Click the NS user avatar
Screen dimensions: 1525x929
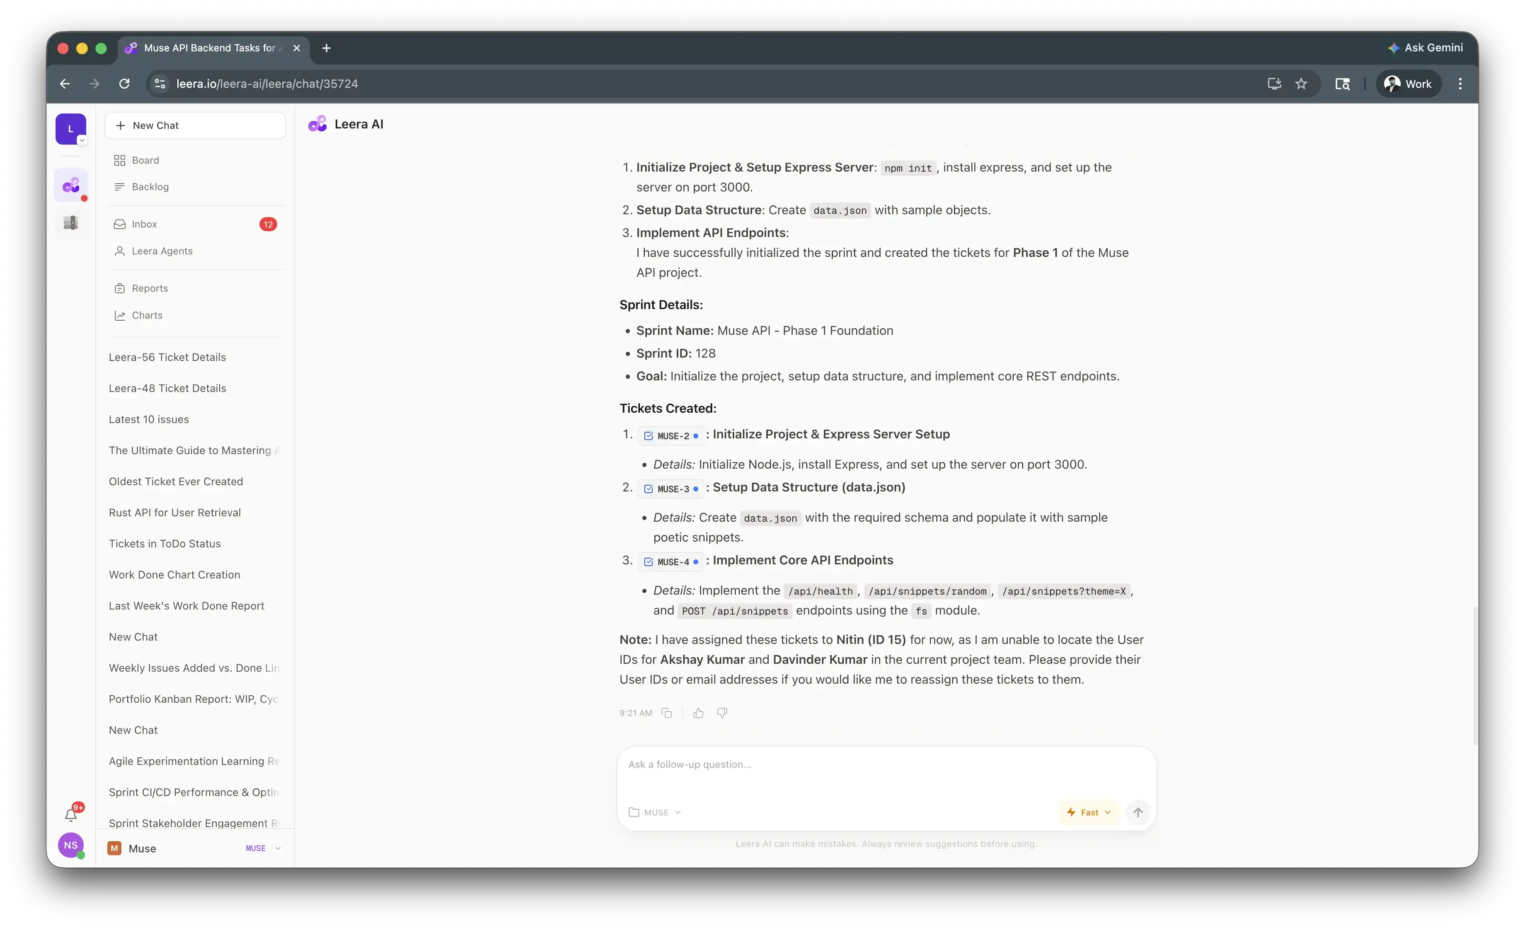click(x=70, y=845)
